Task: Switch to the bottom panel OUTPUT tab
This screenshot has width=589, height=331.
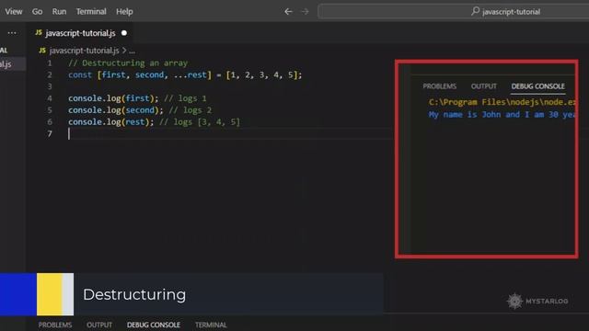Action: point(99,325)
